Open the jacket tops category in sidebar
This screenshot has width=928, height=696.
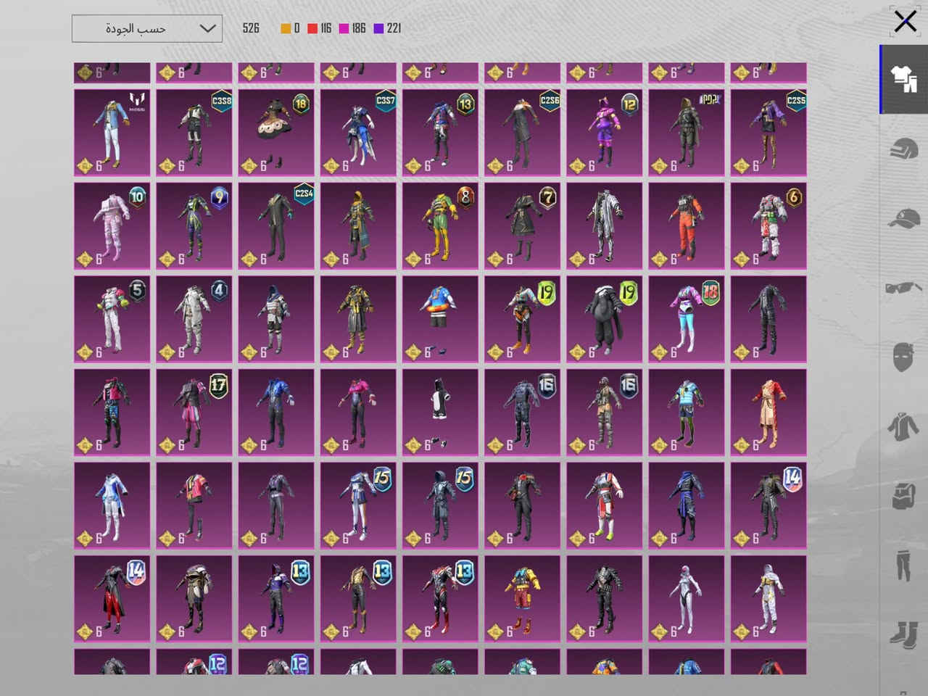904,427
